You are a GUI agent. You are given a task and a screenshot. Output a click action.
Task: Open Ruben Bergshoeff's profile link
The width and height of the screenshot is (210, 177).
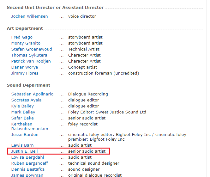coord(30,163)
